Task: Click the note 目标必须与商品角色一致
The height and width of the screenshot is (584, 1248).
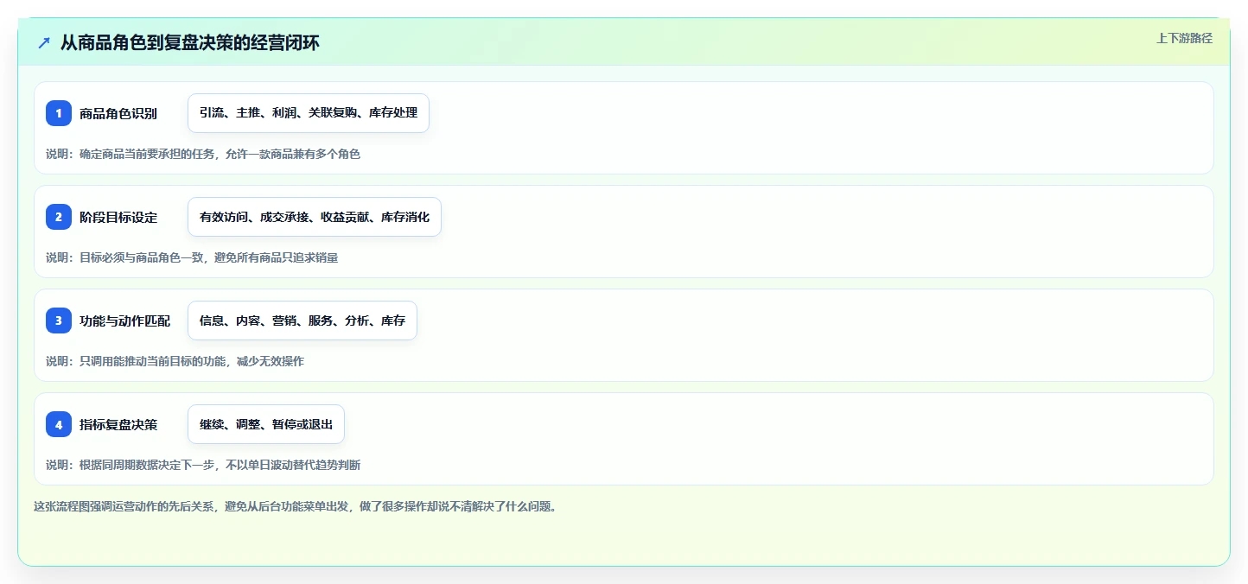Action: [142, 257]
